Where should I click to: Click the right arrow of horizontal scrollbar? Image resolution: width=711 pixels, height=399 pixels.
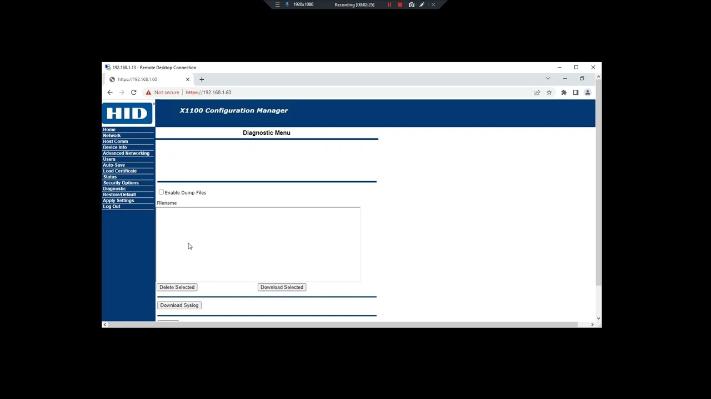(592, 324)
